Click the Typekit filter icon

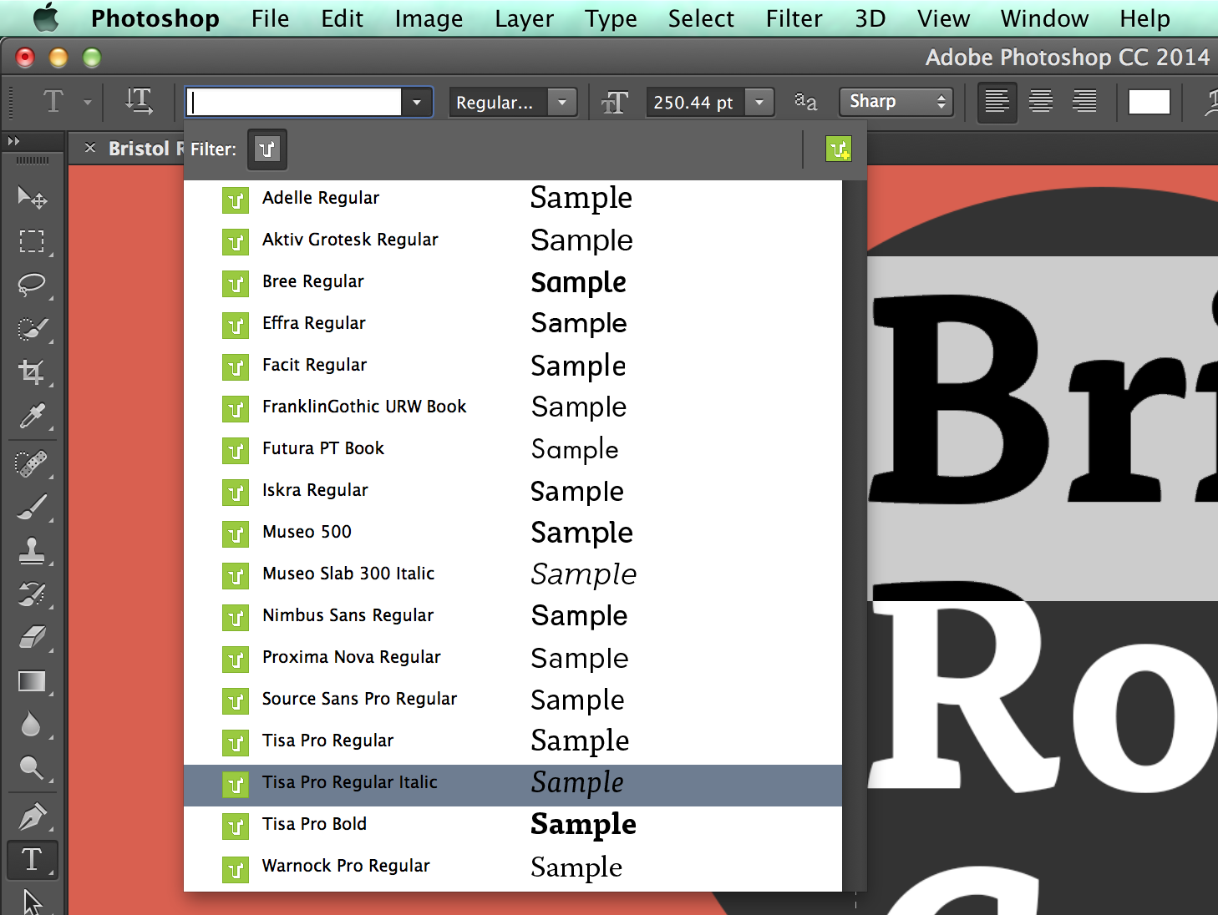click(x=266, y=149)
